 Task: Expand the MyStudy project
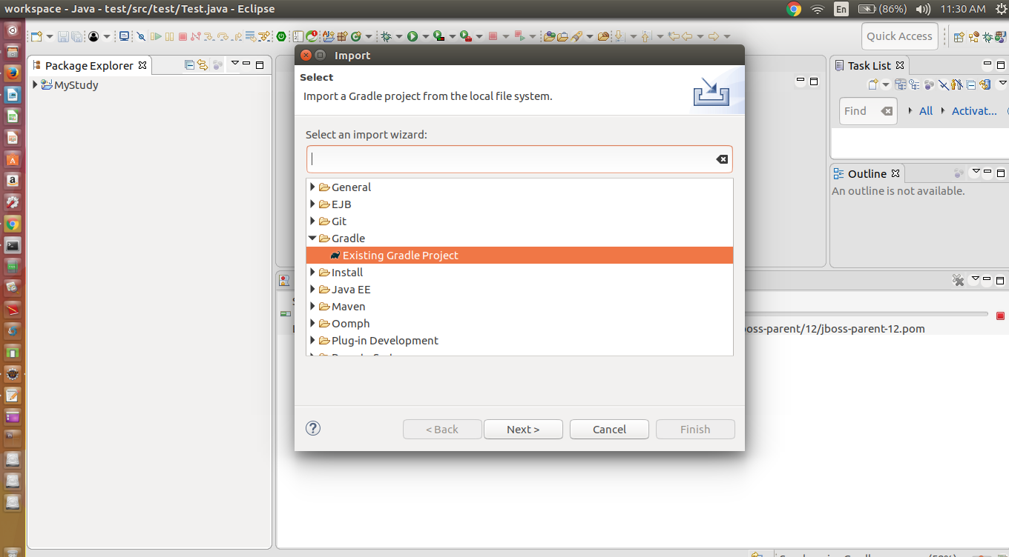coord(35,84)
